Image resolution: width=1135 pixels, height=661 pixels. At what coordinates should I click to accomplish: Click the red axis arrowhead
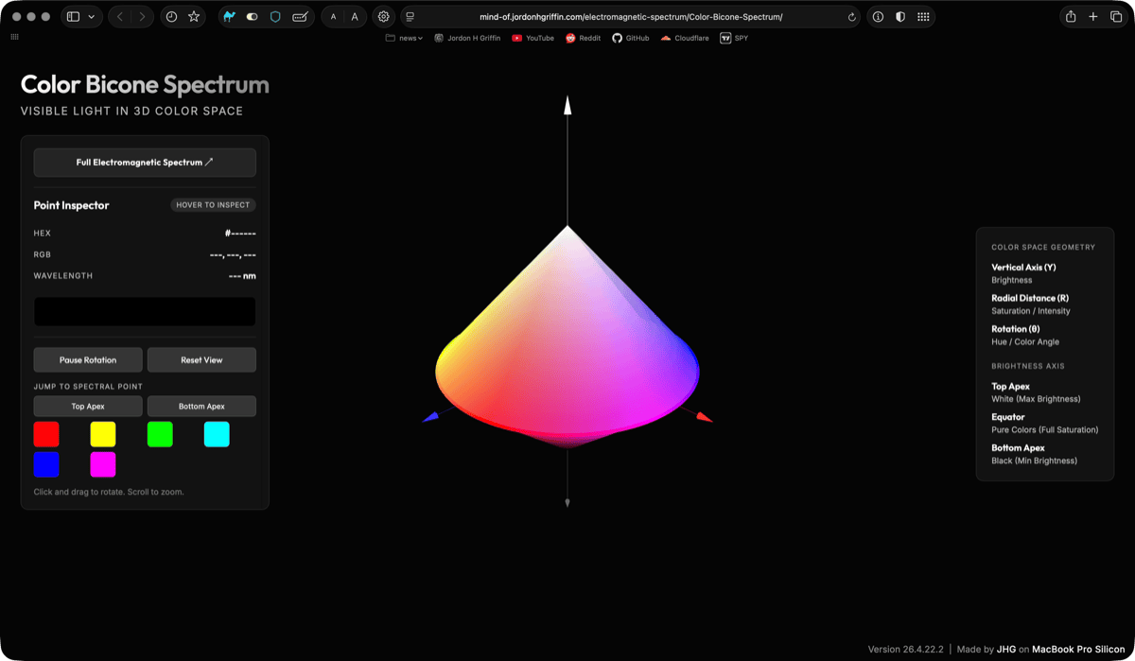pos(704,417)
